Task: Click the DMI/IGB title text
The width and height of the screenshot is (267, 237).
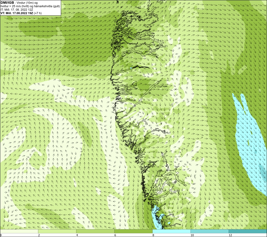Action: click(7, 3)
